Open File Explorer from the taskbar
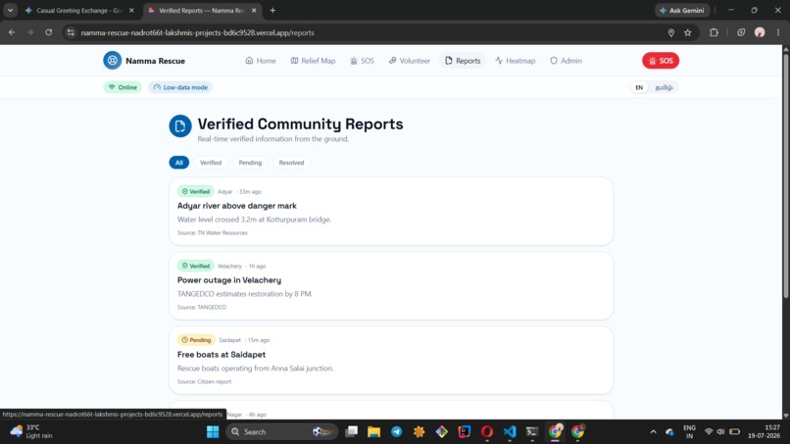Viewport: 790px width, 444px height. [373, 432]
